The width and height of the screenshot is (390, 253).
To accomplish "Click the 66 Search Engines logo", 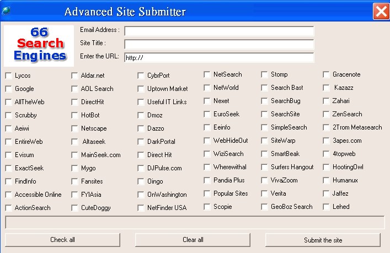I will (39, 46).
